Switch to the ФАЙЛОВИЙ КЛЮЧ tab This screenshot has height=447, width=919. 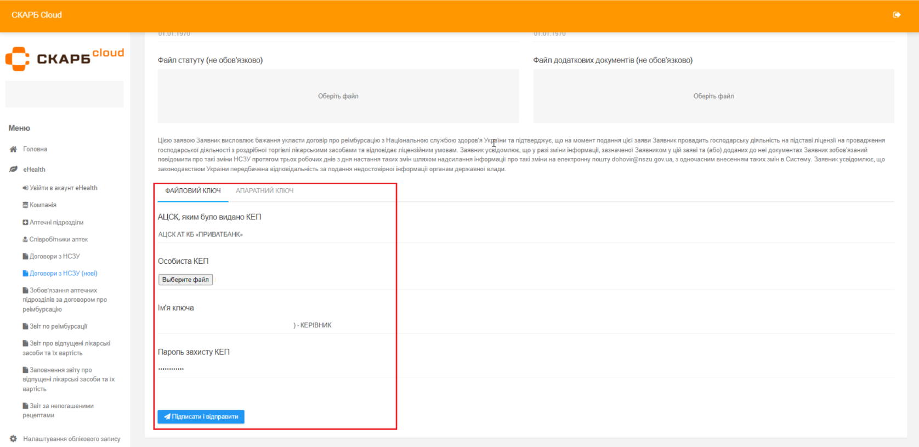pyautogui.click(x=193, y=191)
